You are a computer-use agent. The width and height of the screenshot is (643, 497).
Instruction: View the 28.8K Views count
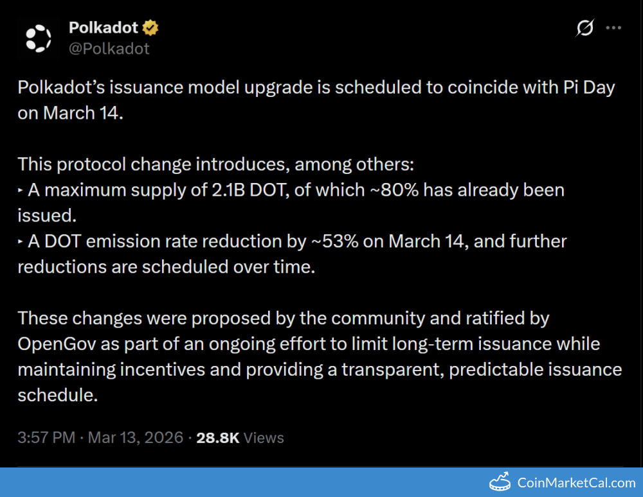point(240,438)
